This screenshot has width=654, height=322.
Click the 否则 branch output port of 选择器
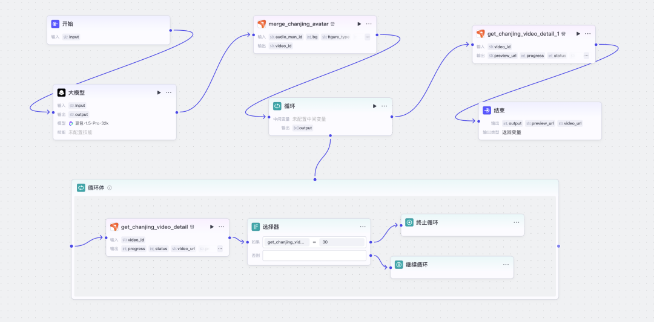(x=371, y=256)
